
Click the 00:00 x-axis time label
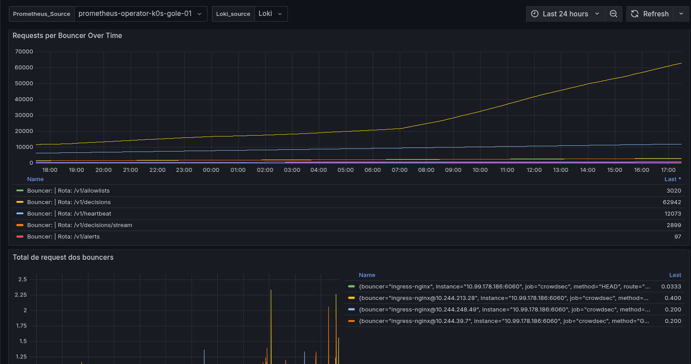pos(211,170)
